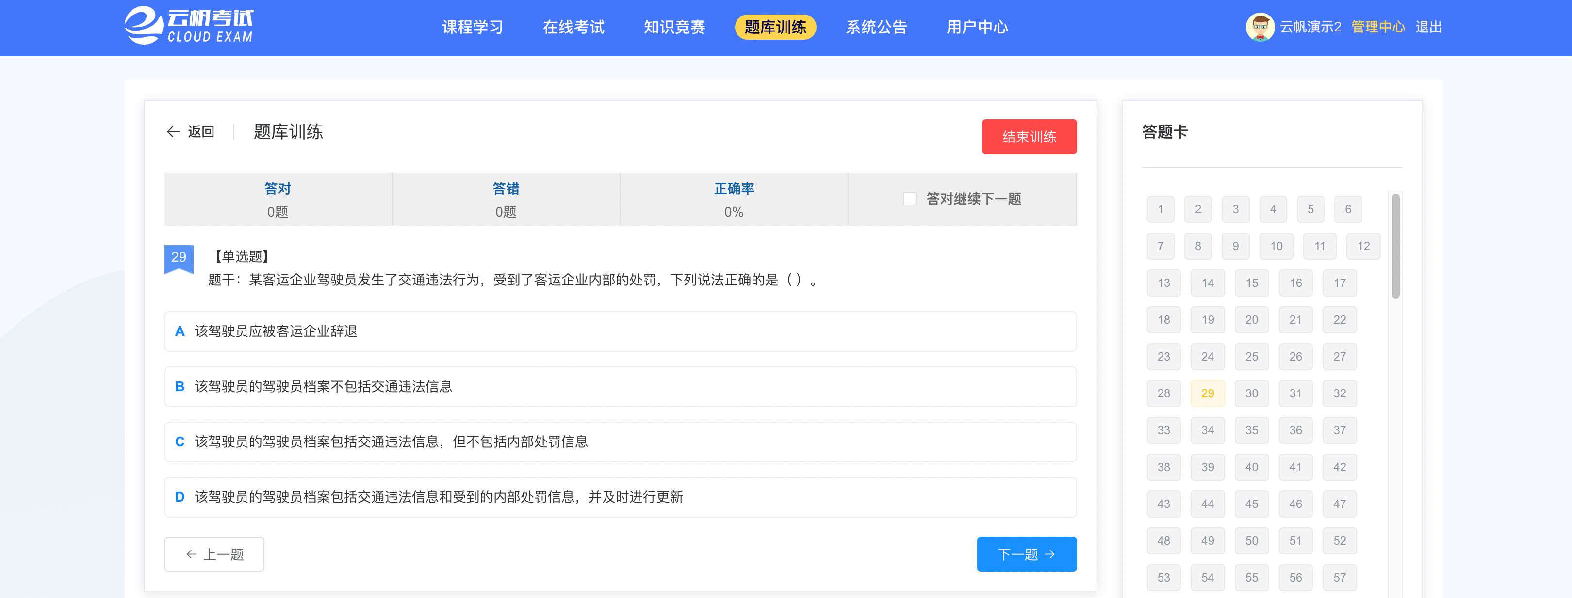Click the Cloud Exam logo

189,26
